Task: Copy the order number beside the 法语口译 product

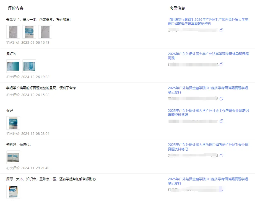Action: 221,156
